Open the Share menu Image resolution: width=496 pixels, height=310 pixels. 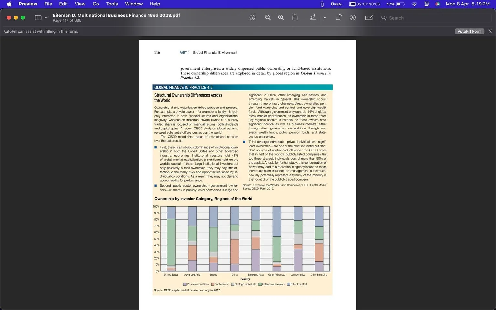click(294, 17)
